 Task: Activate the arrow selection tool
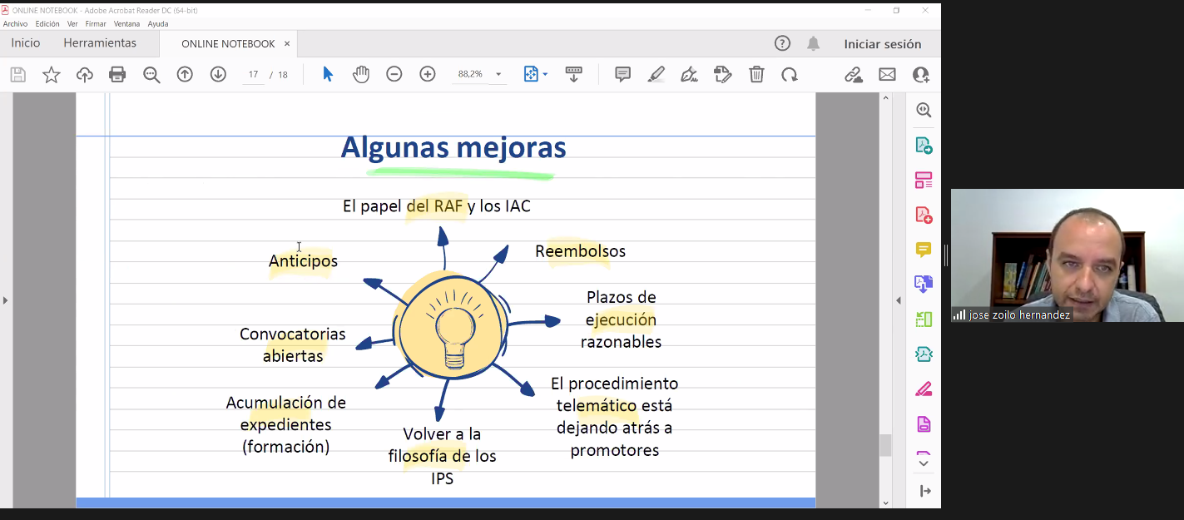click(328, 75)
